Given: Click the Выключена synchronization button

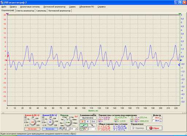Looking at the screenshot, I should tap(88, 118).
